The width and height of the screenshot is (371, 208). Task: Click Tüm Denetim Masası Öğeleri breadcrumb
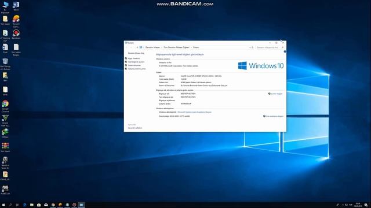pos(176,47)
